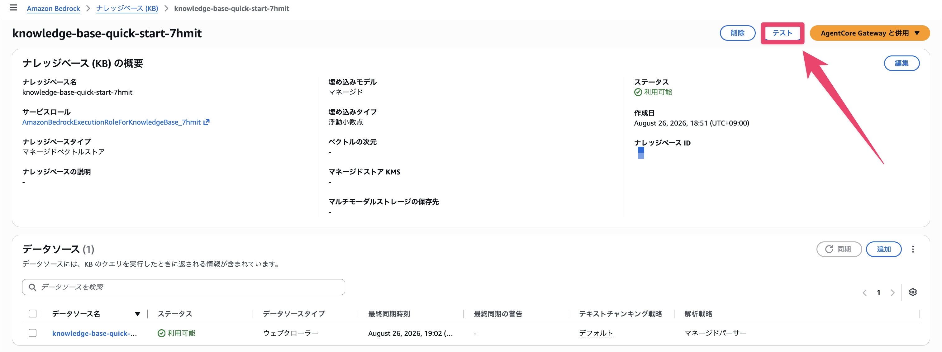Click the 編集 edit button
This screenshot has width=942, height=352.
point(902,63)
